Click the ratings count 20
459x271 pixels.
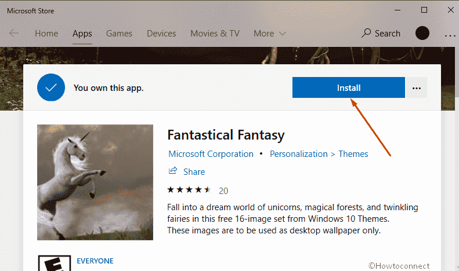223,191
